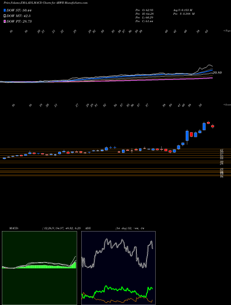Select the "DOW MT: 42.5" legend label
Screen dimensions: 231x305
pyautogui.click(x=18, y=16)
